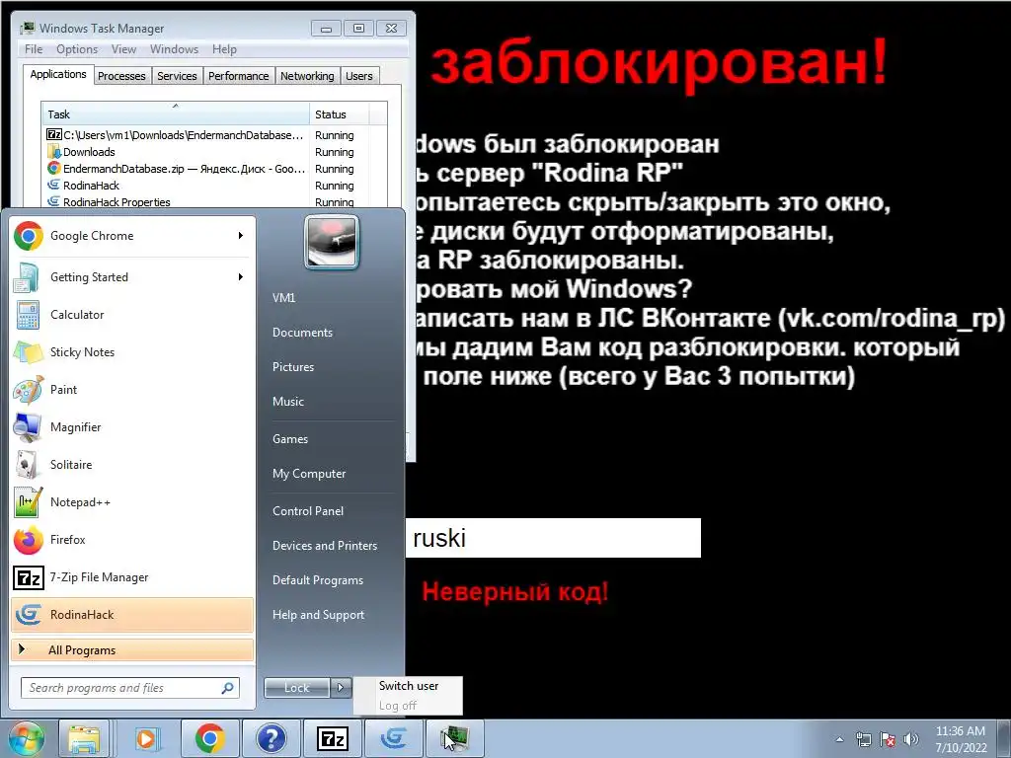Expand Google Chrome jump list arrow
Image resolution: width=1011 pixels, height=758 pixels.
point(241,236)
